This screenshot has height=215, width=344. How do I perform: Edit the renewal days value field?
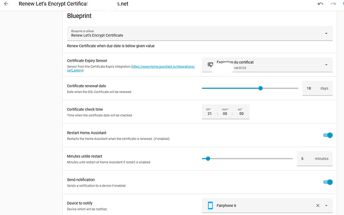318,88
